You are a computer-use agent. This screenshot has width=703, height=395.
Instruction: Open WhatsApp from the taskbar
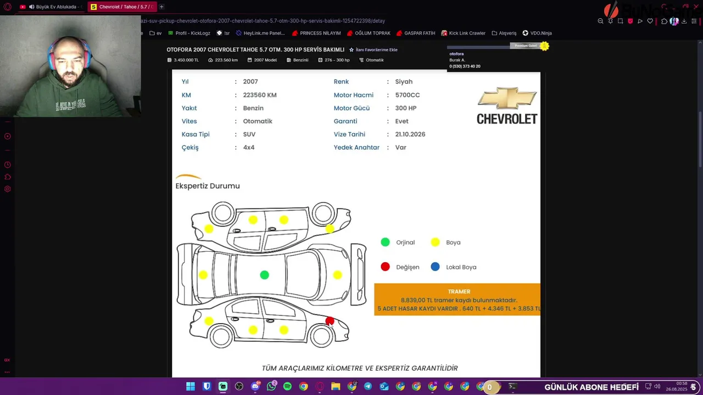271,387
